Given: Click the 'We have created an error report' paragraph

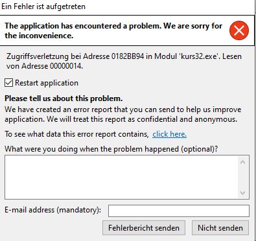Looking at the screenshot, I should 122,114.
